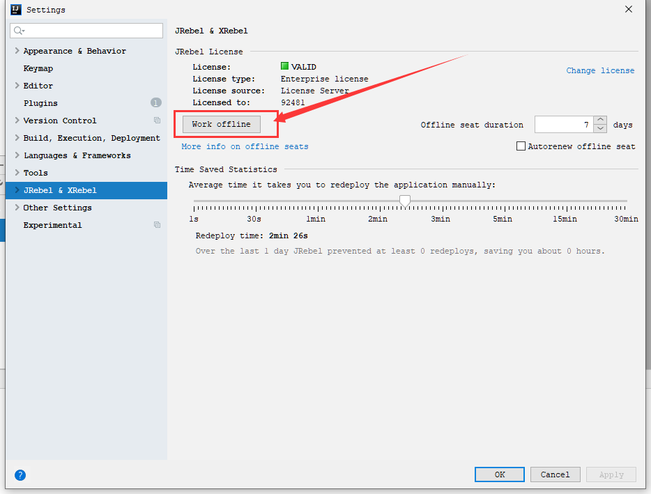This screenshot has width=651, height=494.
Task: Expand the Version Control node
Action: point(17,121)
